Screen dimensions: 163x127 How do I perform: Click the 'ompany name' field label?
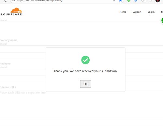(x=8, y=40)
